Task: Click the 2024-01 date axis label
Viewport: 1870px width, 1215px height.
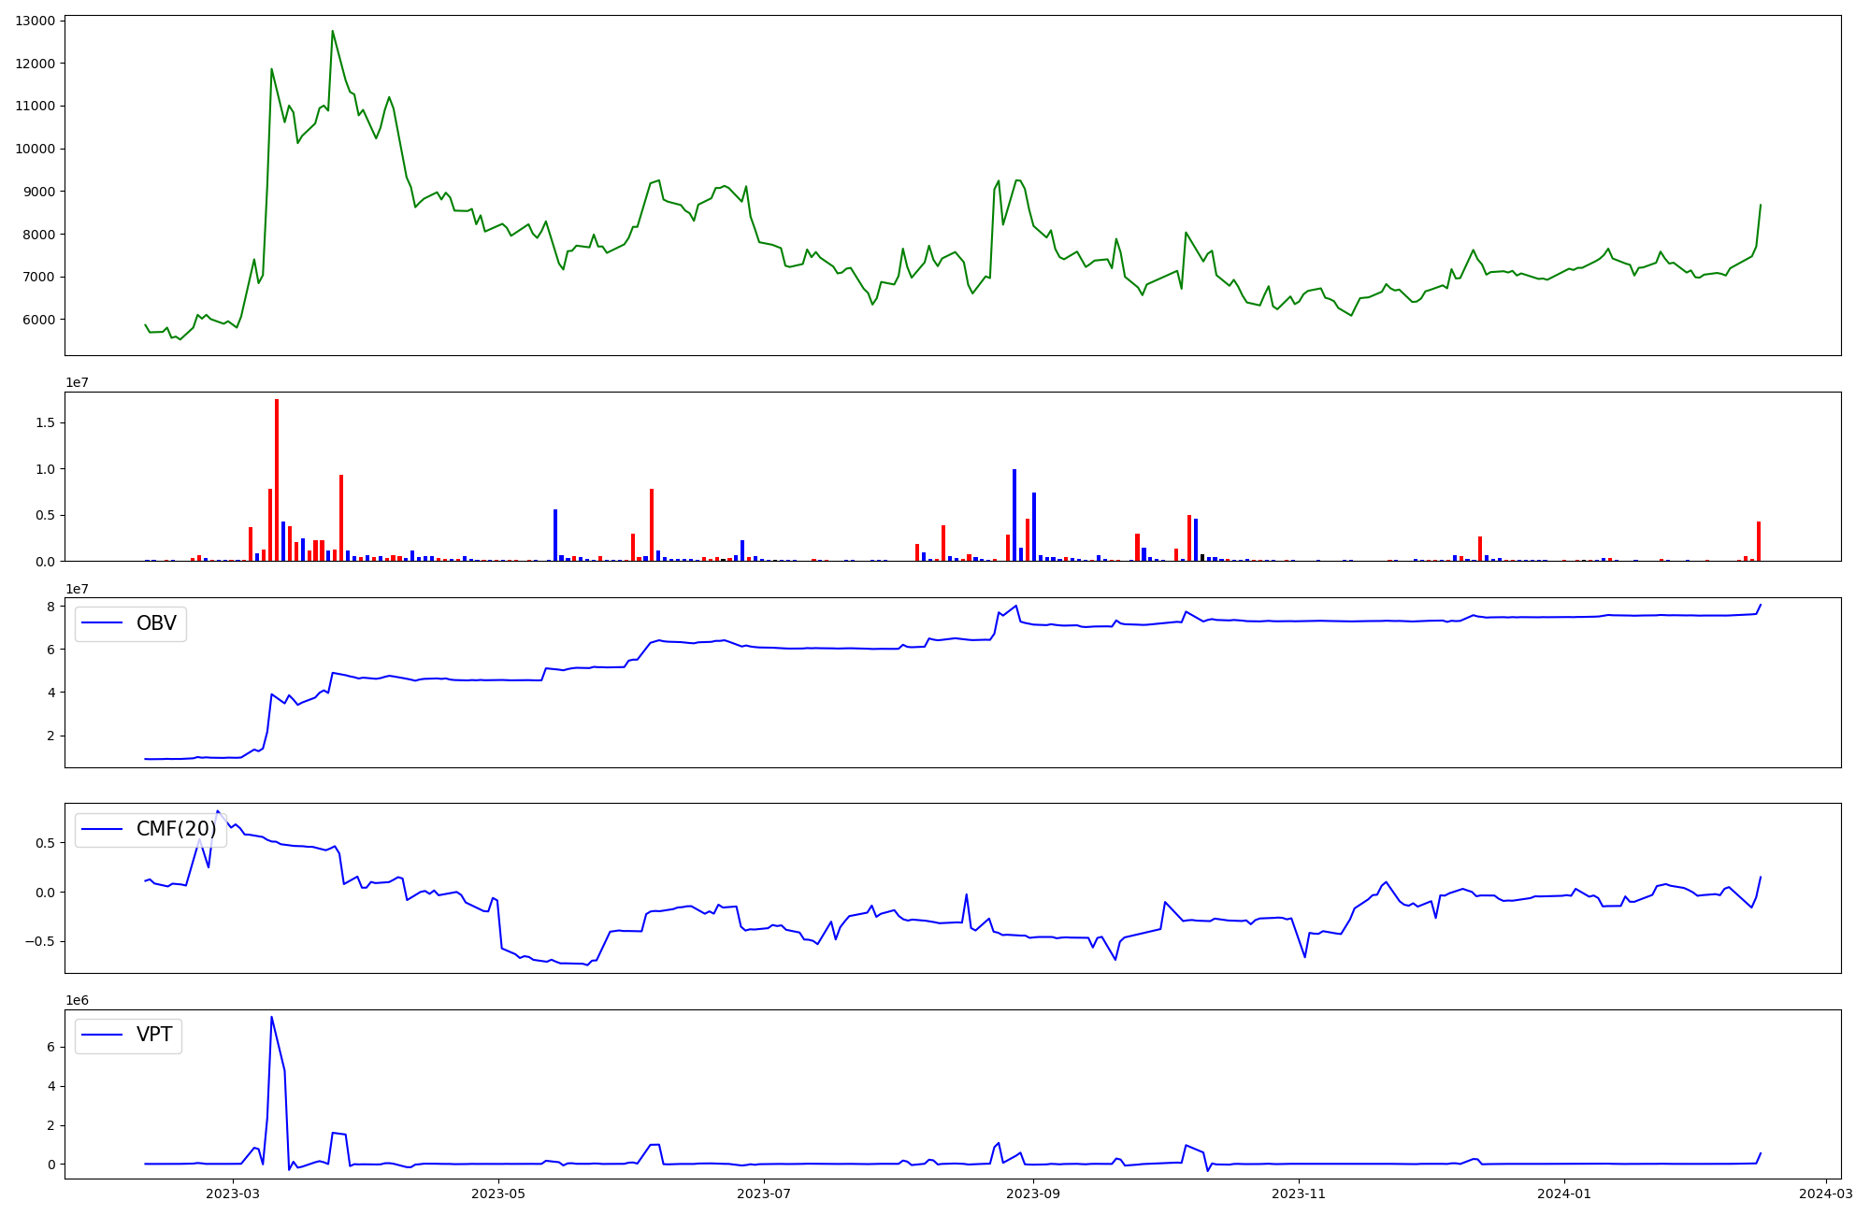Action: click(x=1564, y=1194)
